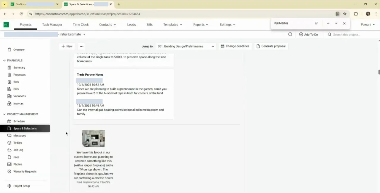Open the Reports menu
Screen dimensions: 380x193
(x=201, y=25)
